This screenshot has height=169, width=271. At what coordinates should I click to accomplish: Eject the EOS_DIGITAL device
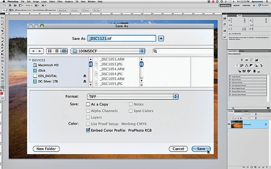coord(85,76)
